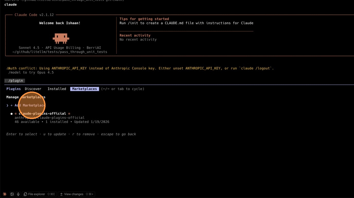Click the Auth conflict warning icon
Screen dimensions: 354x198
coord(8,68)
